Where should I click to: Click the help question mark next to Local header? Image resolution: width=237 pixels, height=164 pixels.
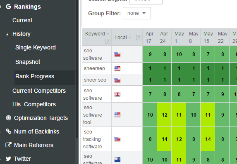click(x=139, y=37)
